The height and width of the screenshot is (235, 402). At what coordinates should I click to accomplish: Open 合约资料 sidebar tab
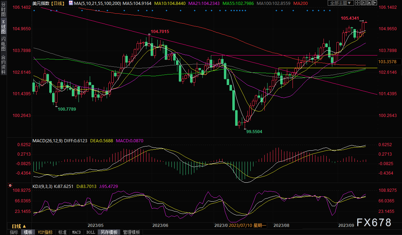pyautogui.click(x=3, y=64)
